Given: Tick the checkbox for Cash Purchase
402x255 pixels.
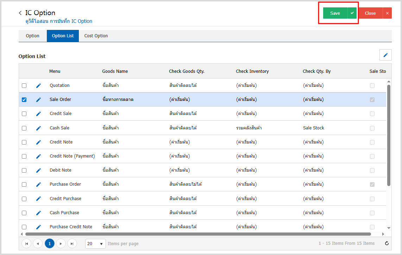Looking at the screenshot, I should pos(24,213).
